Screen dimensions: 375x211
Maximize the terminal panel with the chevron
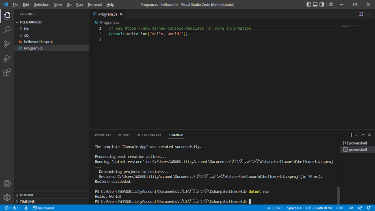point(363,134)
